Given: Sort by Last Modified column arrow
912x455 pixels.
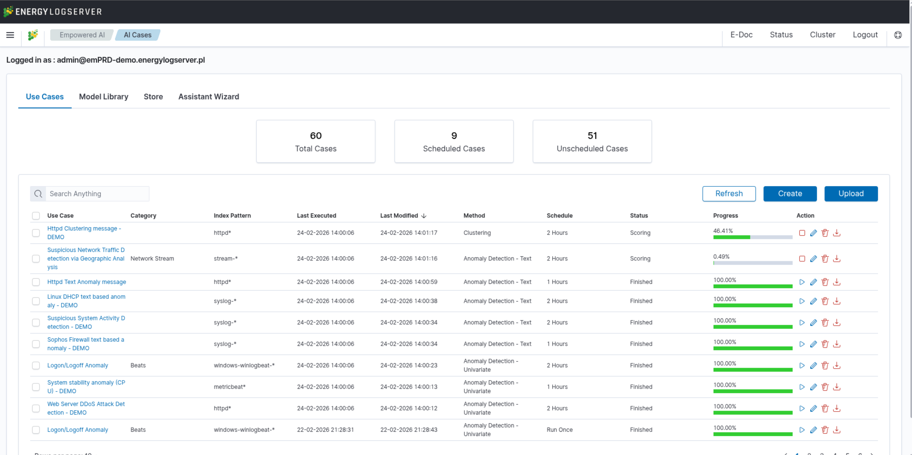Looking at the screenshot, I should [x=424, y=216].
